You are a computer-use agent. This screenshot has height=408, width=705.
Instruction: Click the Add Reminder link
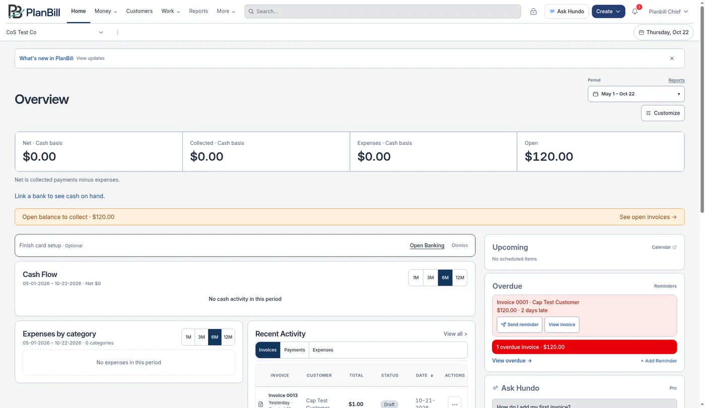[x=659, y=361]
